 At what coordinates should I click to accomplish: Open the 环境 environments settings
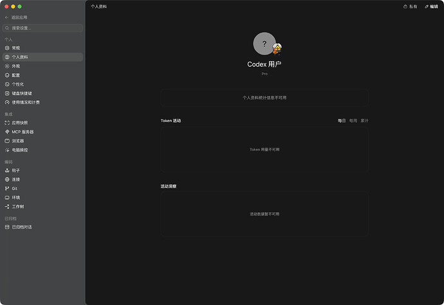(42, 198)
